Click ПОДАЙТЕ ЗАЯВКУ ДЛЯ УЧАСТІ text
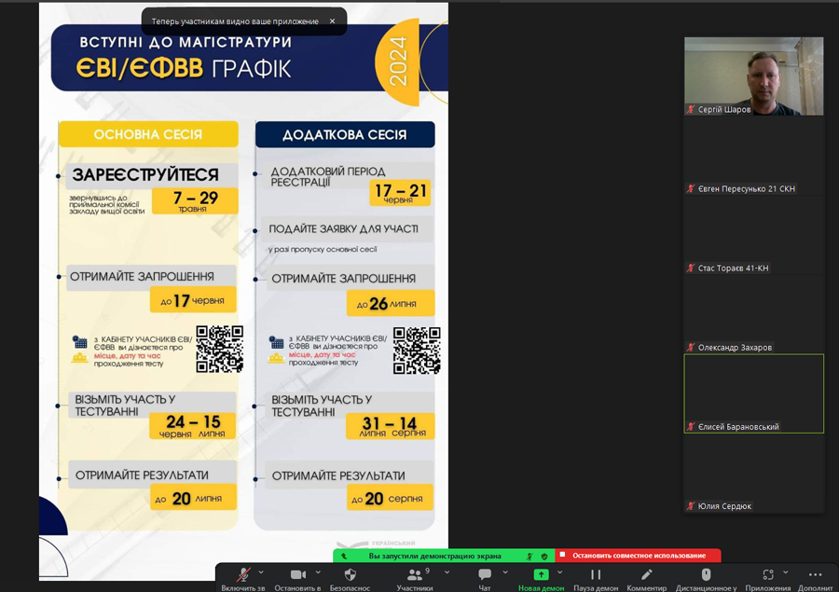This screenshot has height=592, width=839. pos(343,229)
